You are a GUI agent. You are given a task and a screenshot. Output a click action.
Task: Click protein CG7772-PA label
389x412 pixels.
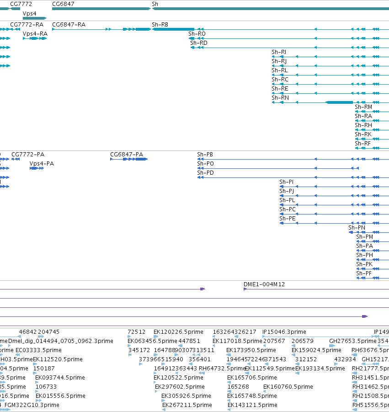click(28, 155)
